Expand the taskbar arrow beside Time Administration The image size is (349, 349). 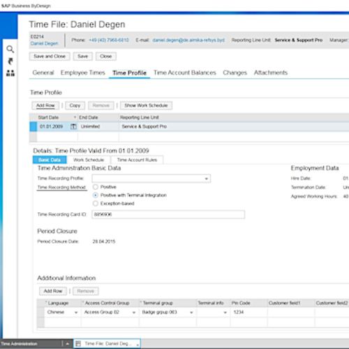[x=67, y=343]
